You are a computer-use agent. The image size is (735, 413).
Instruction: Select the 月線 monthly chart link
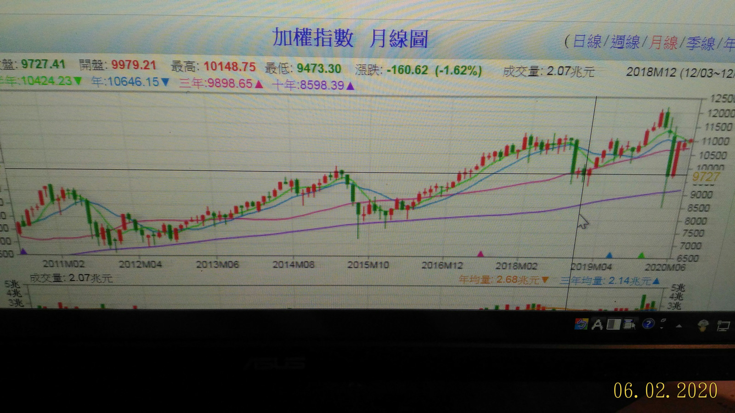point(663,43)
